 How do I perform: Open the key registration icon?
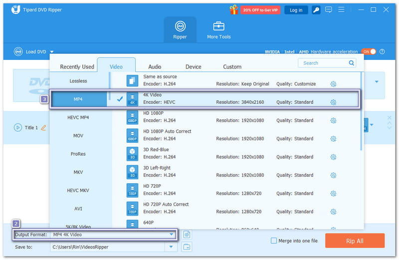[x=316, y=9]
